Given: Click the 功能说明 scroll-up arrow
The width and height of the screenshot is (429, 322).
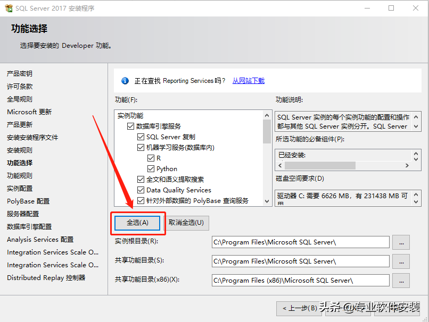Looking at the screenshot, I should [x=416, y=117].
